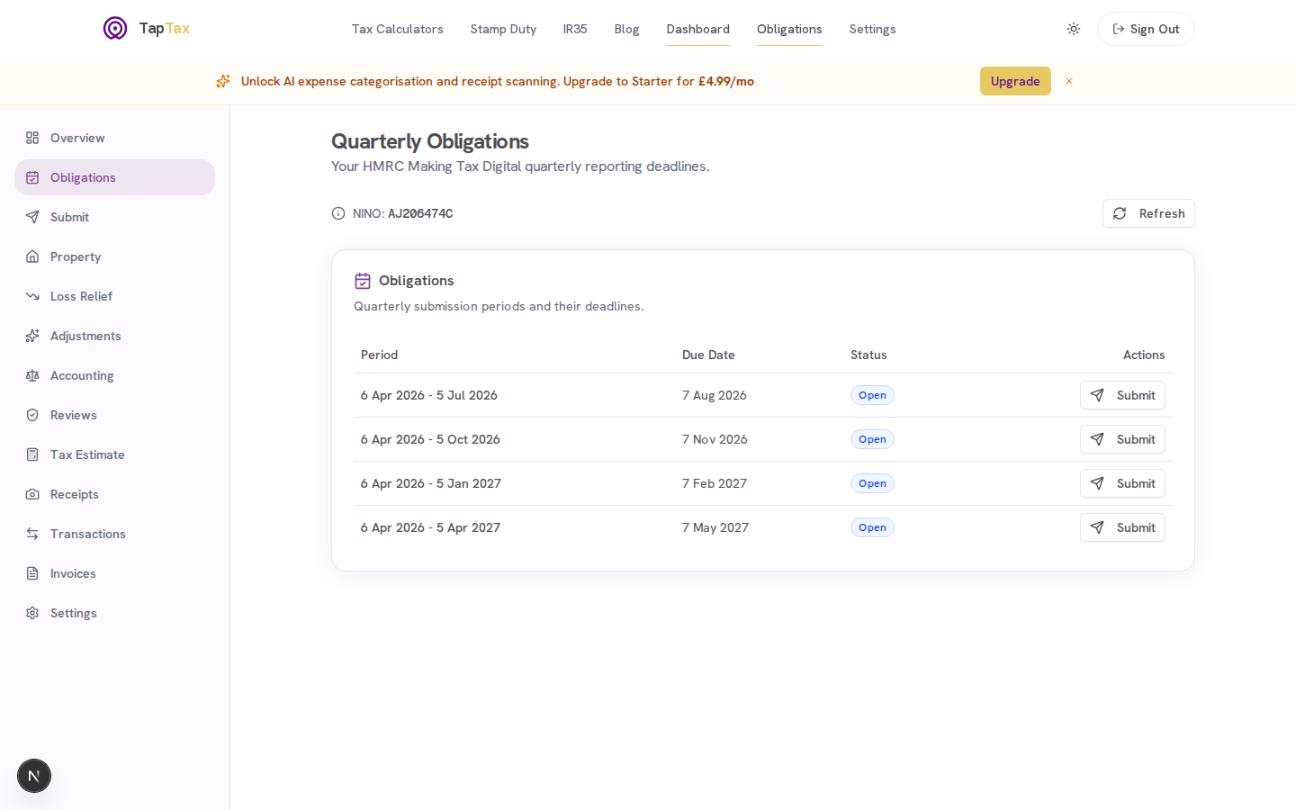Click the round N badge at bottom left
The width and height of the screenshot is (1296, 810).
coord(34,776)
